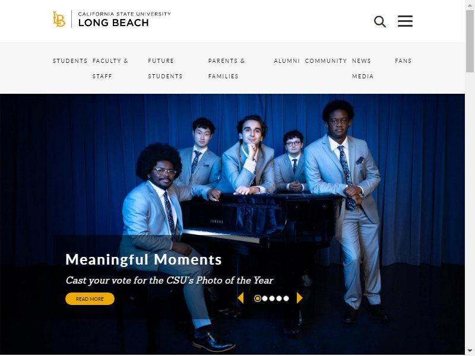
Task: Visit the News Media page
Action: pyautogui.click(x=363, y=68)
